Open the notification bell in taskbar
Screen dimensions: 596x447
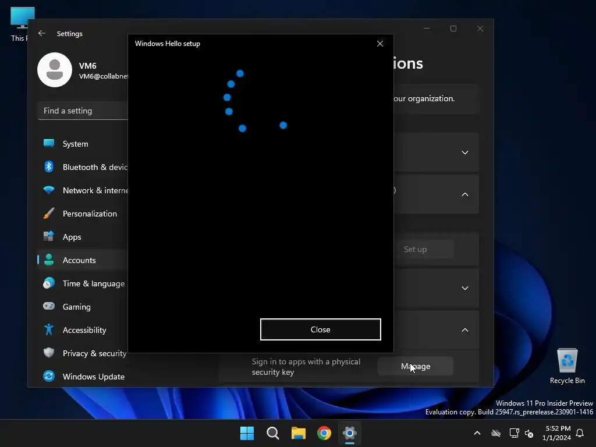580,433
